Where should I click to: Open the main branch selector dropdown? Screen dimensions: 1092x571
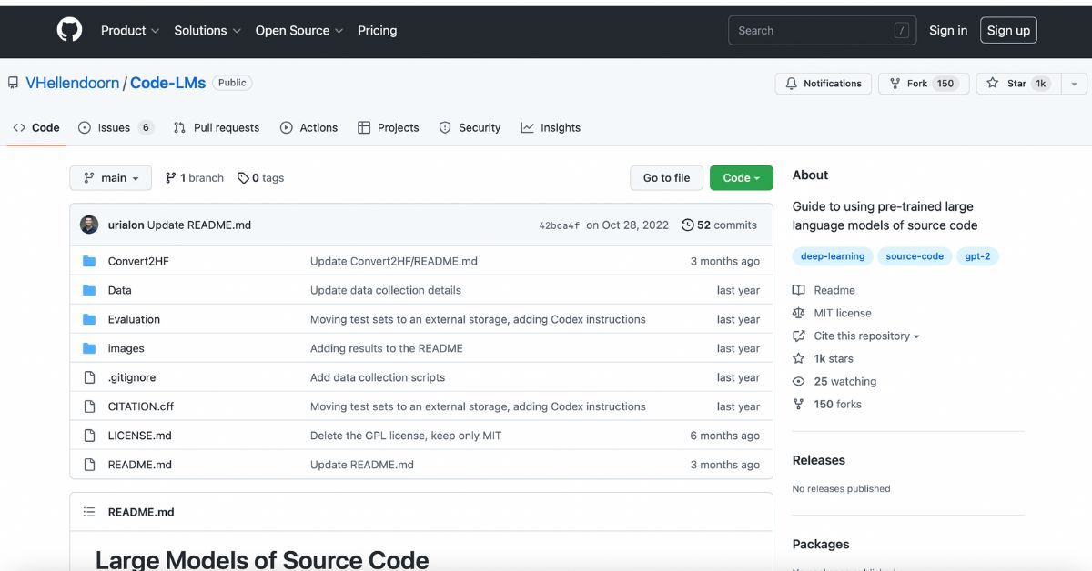coord(110,177)
